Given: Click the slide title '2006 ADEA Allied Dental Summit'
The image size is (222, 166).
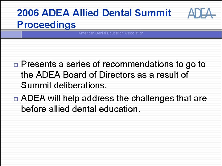Looking at the screenshot, I should tap(94, 13).
